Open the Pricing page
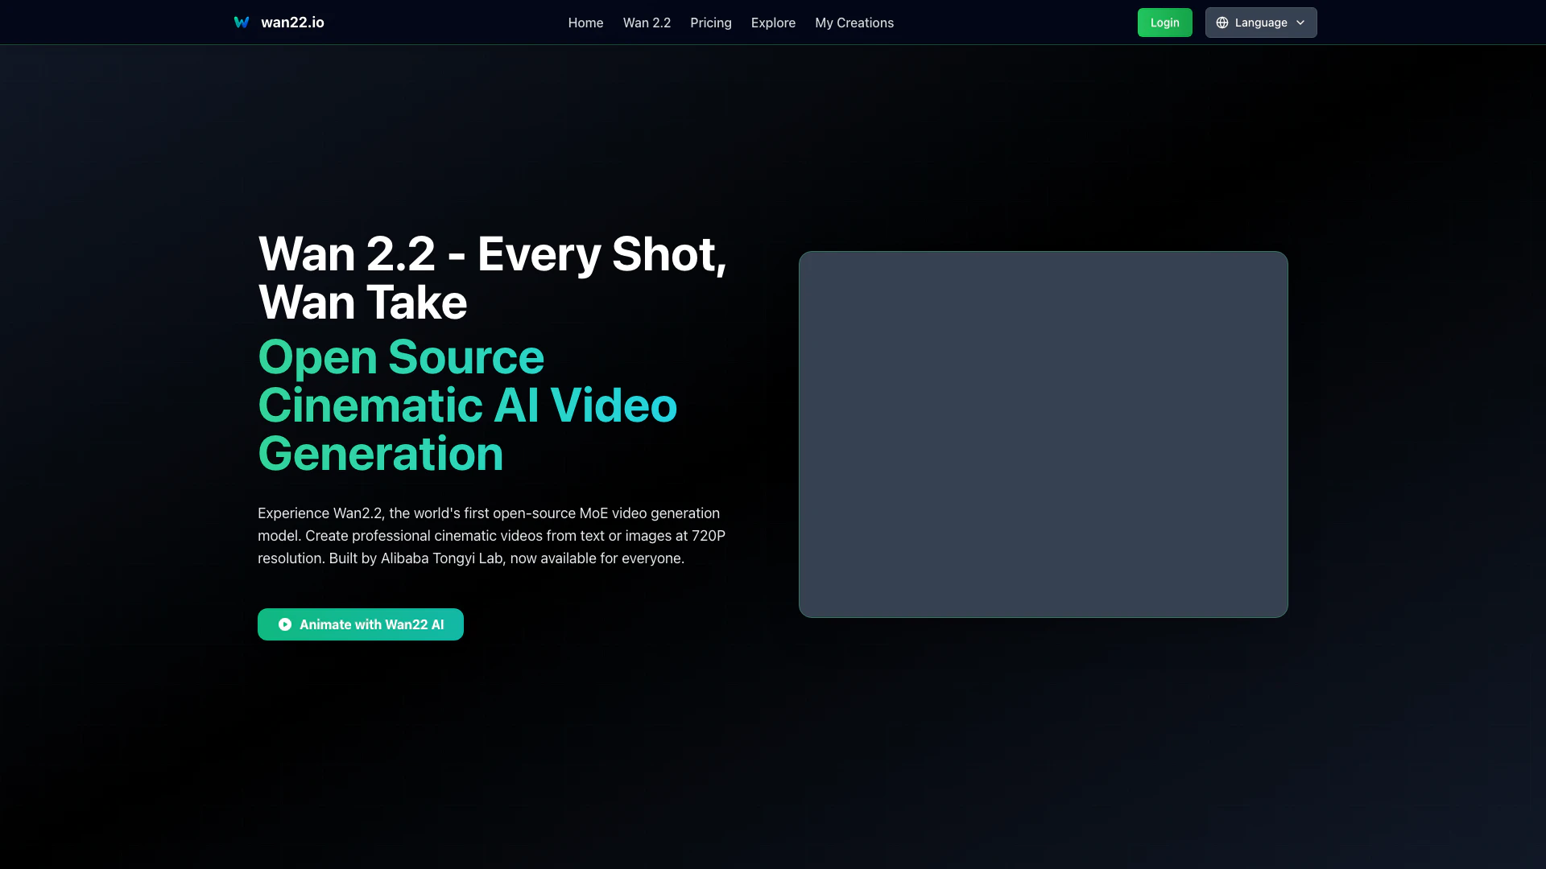The image size is (1546, 869). (710, 23)
